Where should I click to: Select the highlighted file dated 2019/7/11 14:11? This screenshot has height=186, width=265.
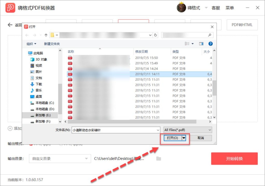[x=139, y=74]
